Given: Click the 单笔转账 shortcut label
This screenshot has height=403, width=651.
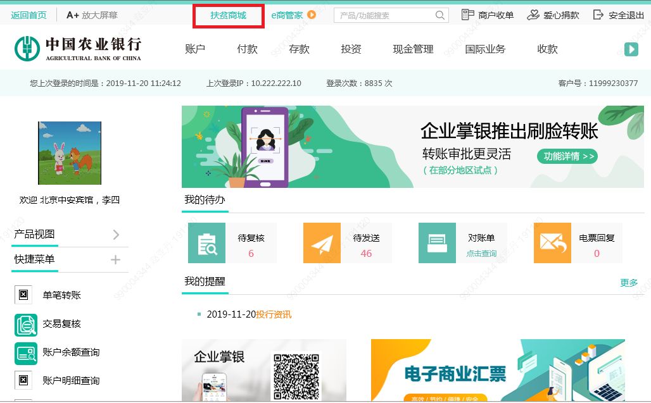Looking at the screenshot, I should tap(61, 295).
